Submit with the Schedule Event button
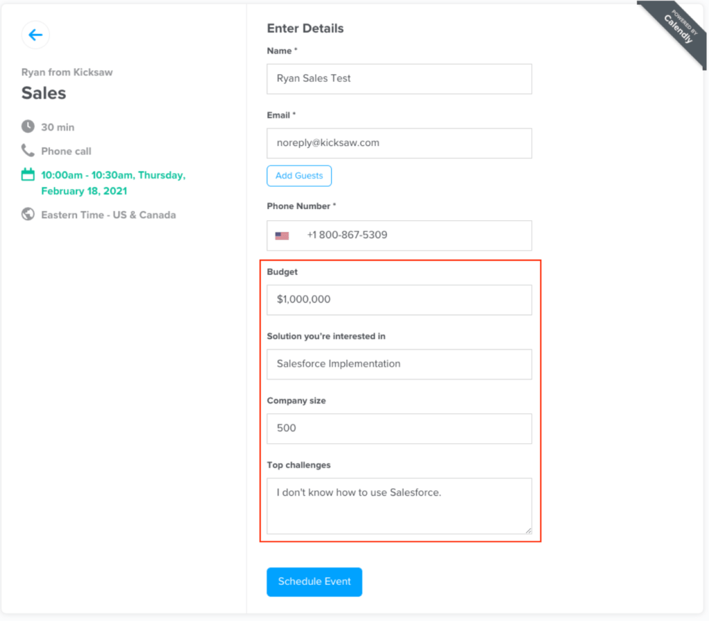Viewport: 709px width, 621px height. [x=314, y=582]
